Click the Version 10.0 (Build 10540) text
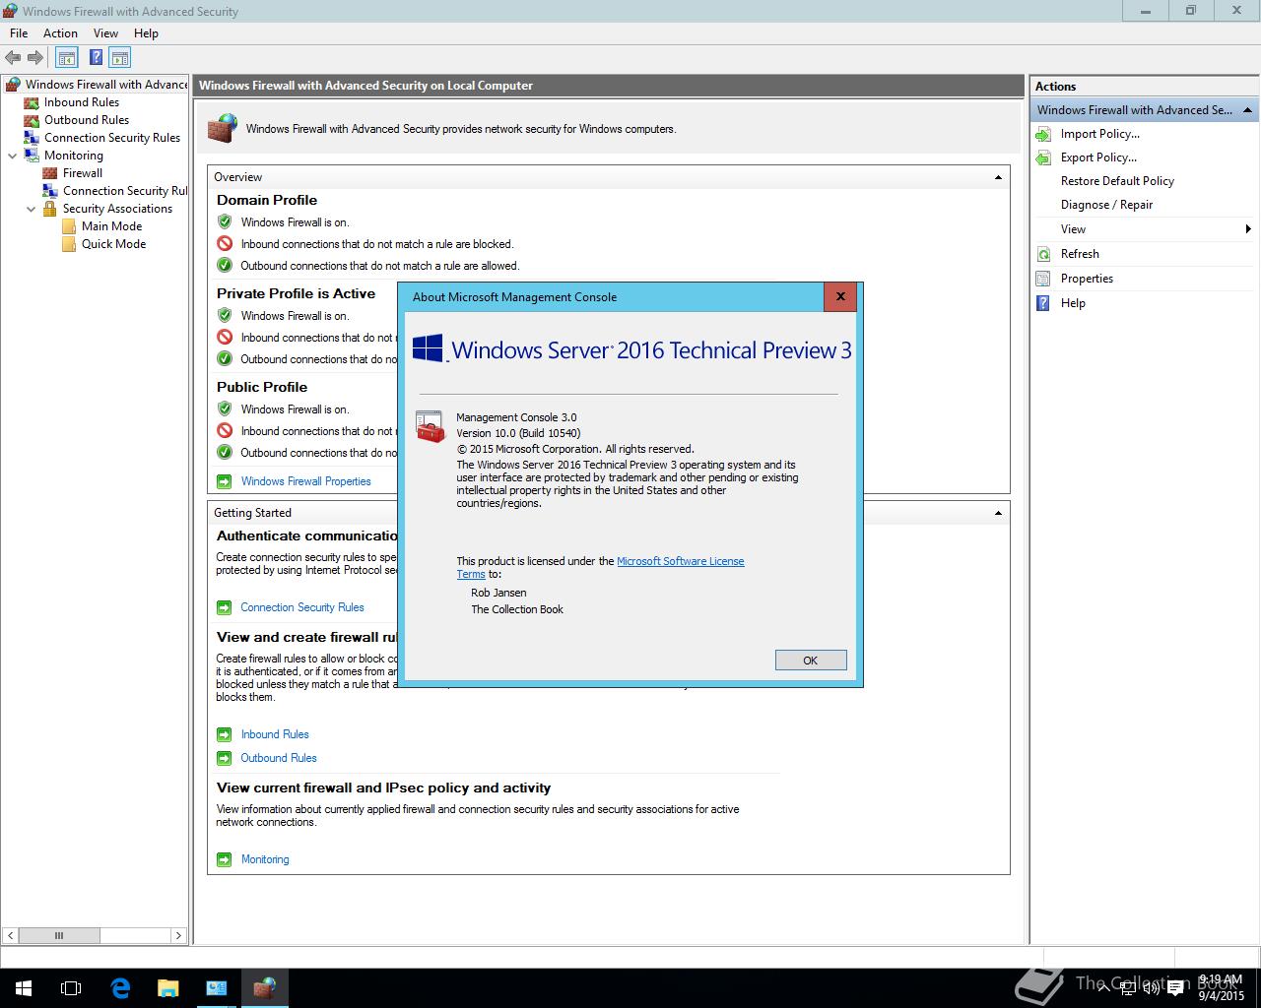1261x1008 pixels. pyautogui.click(x=518, y=433)
